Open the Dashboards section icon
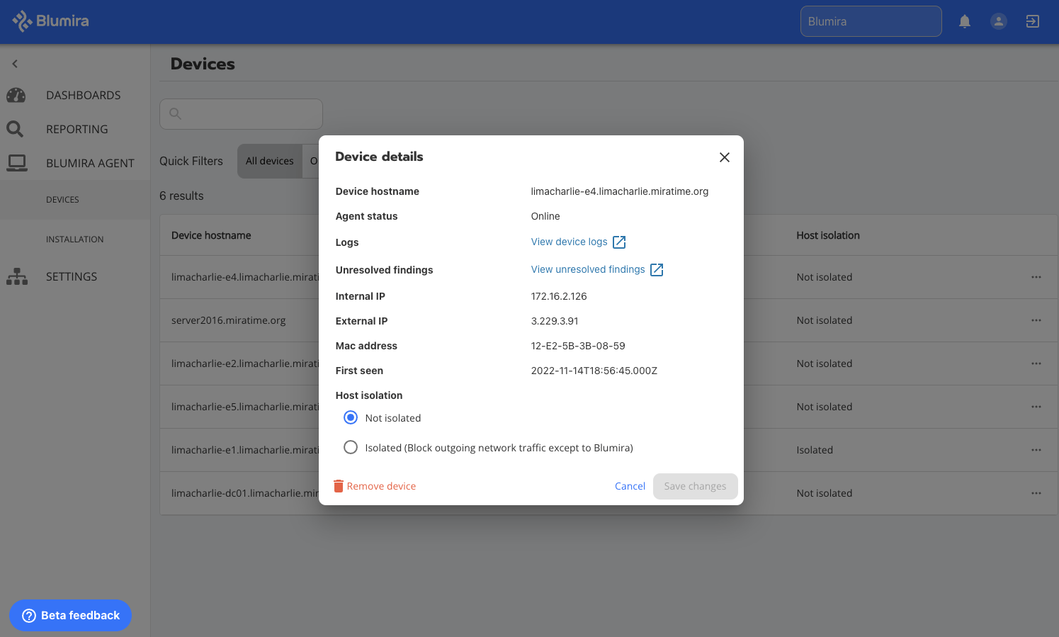This screenshot has height=637, width=1059. point(16,95)
